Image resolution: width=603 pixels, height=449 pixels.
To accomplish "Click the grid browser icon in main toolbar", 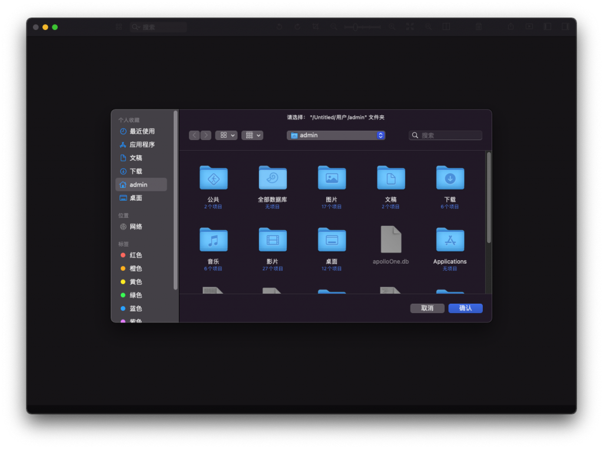I will [119, 27].
